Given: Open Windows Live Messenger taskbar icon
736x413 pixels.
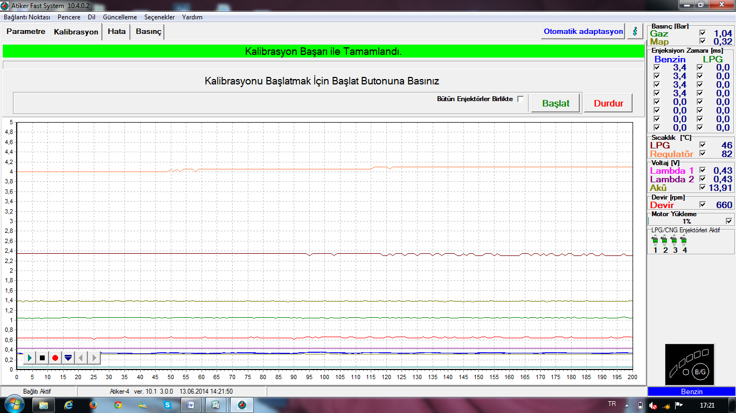Looking at the screenshot, I should tap(143, 404).
